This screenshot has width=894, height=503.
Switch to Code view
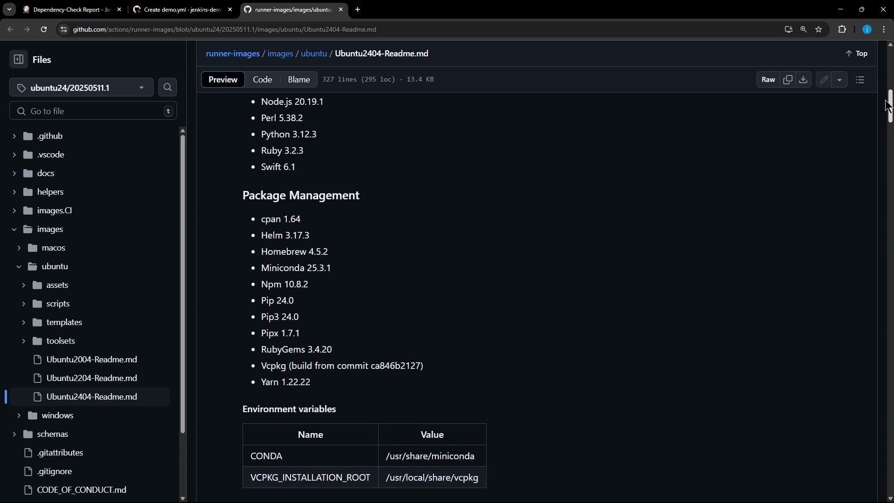262,80
